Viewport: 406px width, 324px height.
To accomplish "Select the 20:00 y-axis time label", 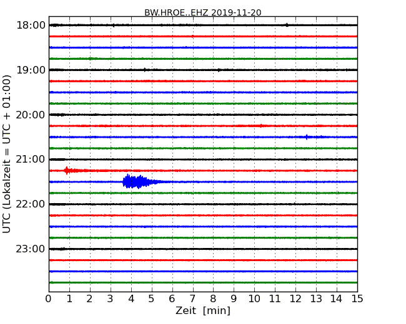I will (x=31, y=115).
